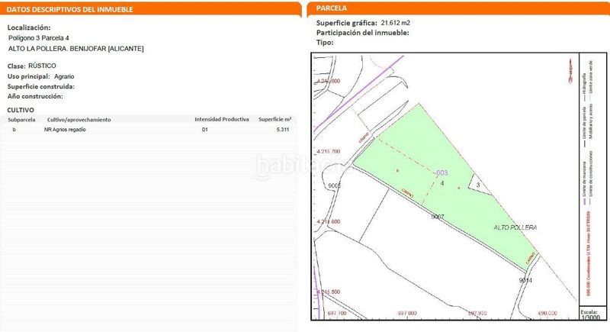This screenshot has width=610, height=332.
Task: Click the 'CULTIVO' heading
Action: click(21, 110)
